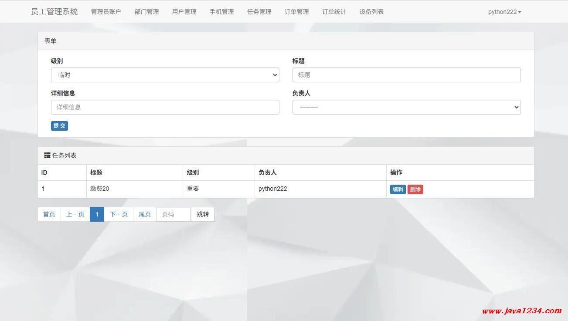The width and height of the screenshot is (568, 321).
Task: Click 编辑 for task 缴费20
Action: (x=398, y=189)
